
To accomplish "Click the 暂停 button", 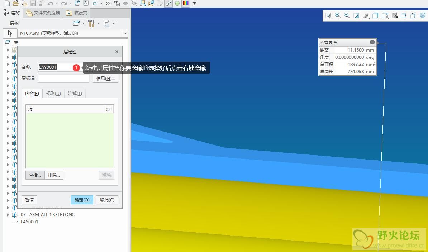I will 29,200.
